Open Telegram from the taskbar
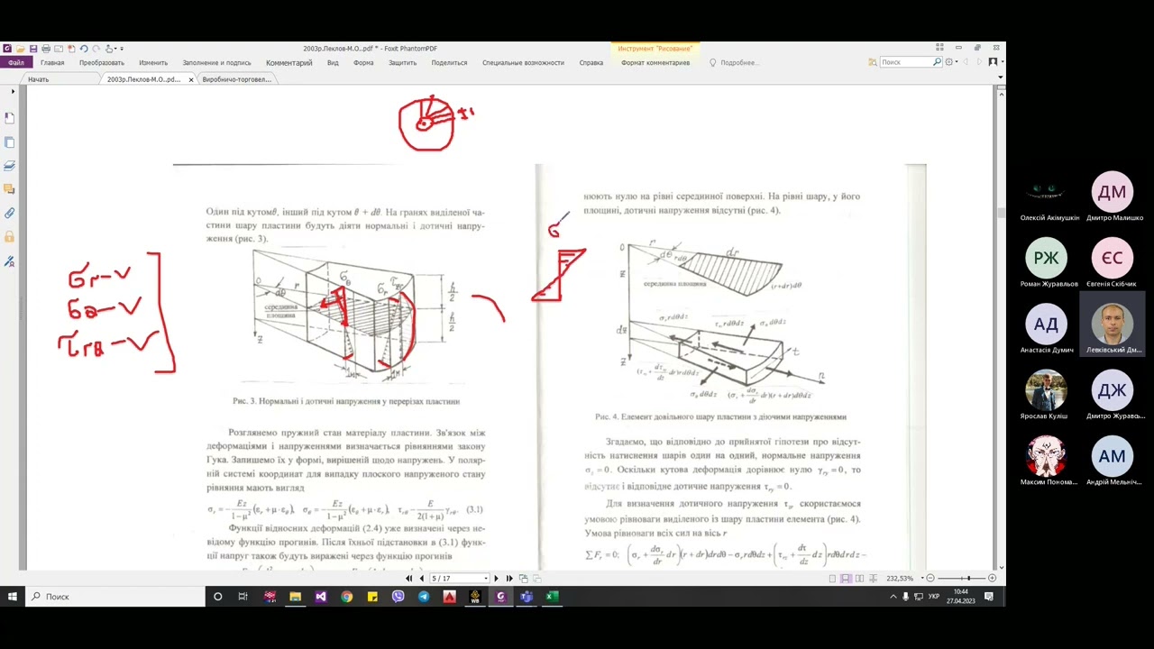The width and height of the screenshot is (1154, 649). pos(424,596)
